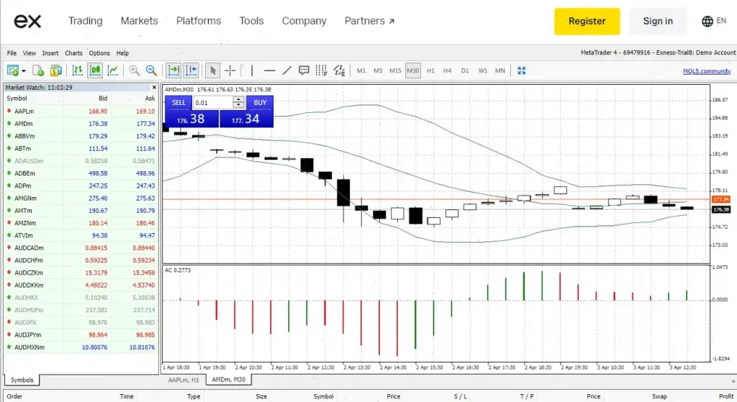The width and height of the screenshot is (737, 402).
Task: Open the Company navigation menu
Action: pyautogui.click(x=304, y=21)
